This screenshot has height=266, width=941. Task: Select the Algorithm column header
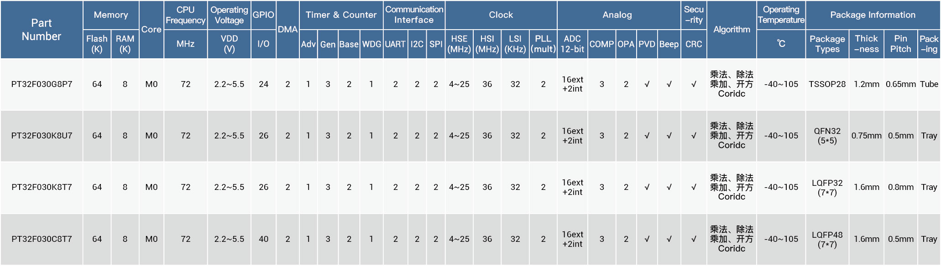point(732,30)
